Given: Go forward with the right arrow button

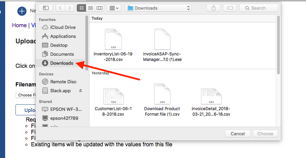Looking at the screenshot, I should click(69, 8).
